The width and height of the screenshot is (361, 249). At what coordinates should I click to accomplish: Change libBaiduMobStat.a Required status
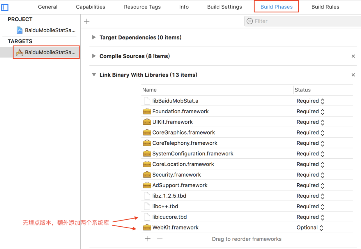[x=311, y=101]
